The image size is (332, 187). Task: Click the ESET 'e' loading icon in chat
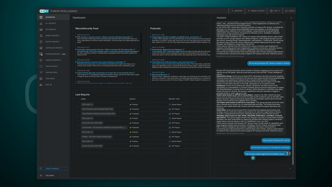[253, 158]
